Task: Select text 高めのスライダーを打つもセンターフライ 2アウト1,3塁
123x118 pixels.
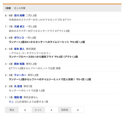Action: pyautogui.click(x=39, y=31)
